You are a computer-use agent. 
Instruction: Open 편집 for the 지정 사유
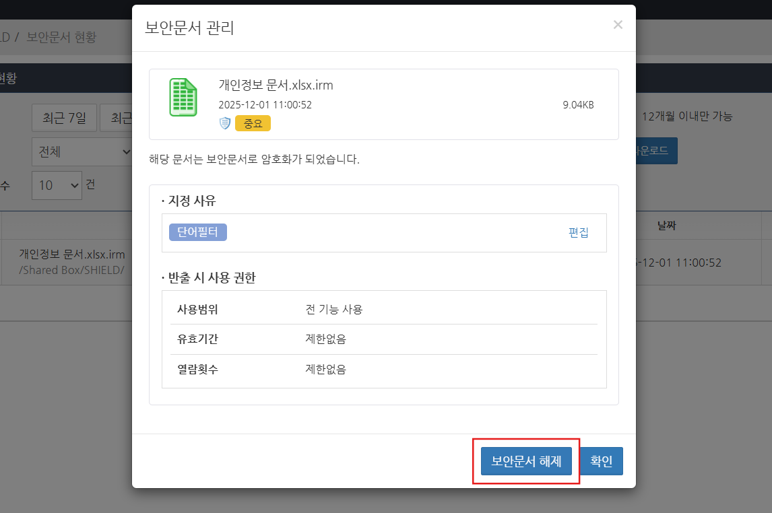[x=578, y=232]
